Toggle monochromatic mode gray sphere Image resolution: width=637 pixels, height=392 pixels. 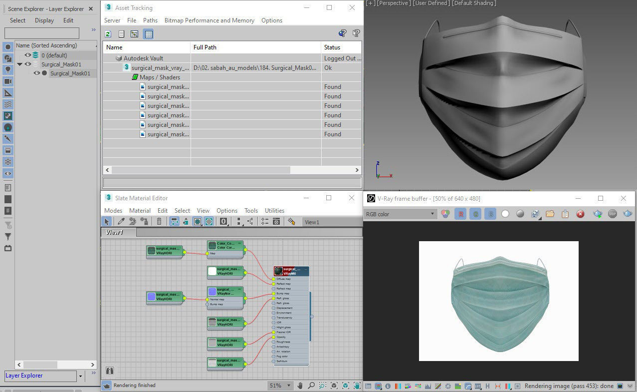click(520, 214)
